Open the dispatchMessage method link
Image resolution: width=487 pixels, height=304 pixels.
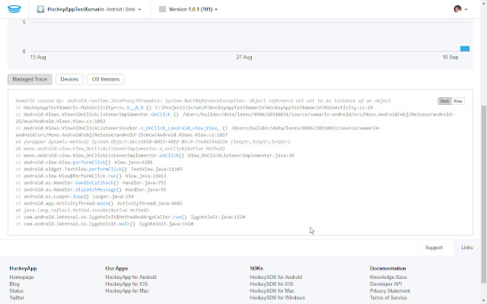click(96, 189)
